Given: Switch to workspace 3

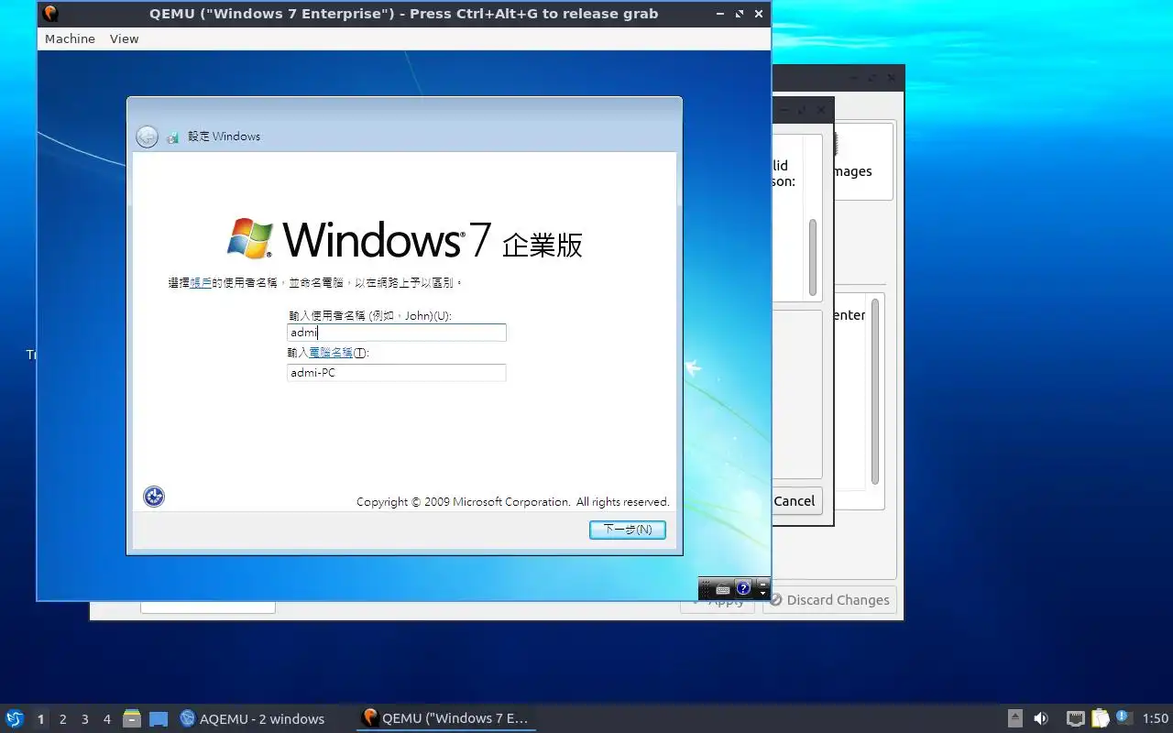Looking at the screenshot, I should coord(84,719).
